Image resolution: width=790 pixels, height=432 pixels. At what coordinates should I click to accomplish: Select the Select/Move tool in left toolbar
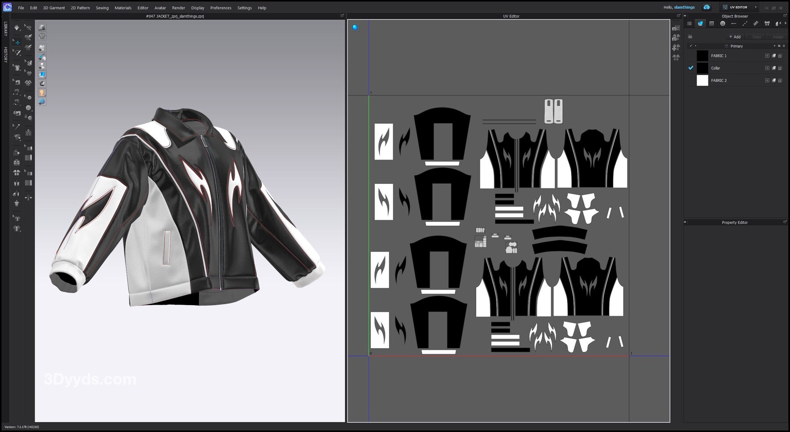point(17,42)
